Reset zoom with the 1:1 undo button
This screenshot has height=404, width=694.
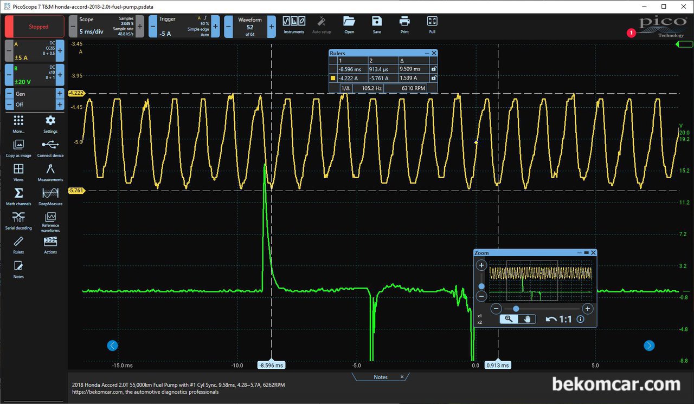point(558,320)
